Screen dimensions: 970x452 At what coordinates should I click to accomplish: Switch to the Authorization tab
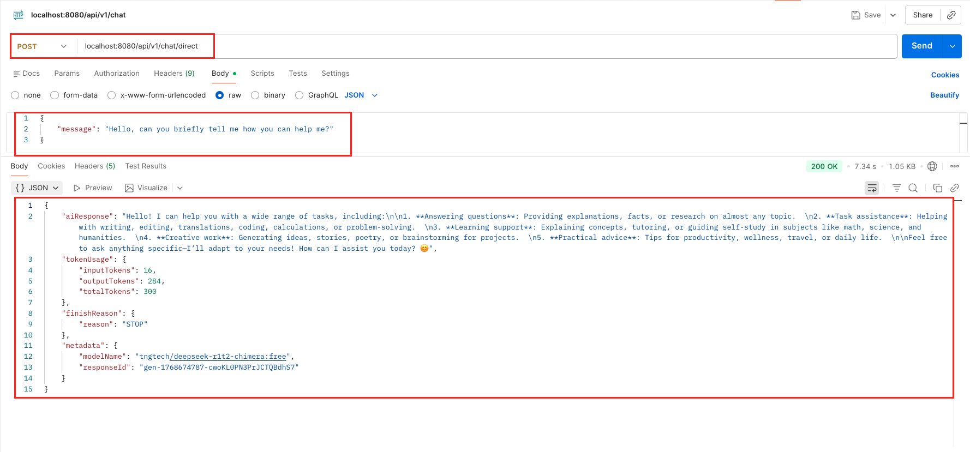click(x=117, y=74)
